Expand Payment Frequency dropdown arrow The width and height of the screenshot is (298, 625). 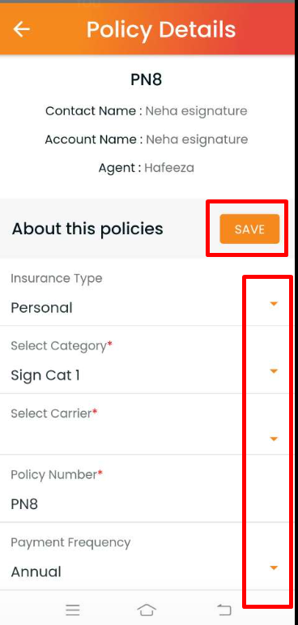[x=273, y=568]
